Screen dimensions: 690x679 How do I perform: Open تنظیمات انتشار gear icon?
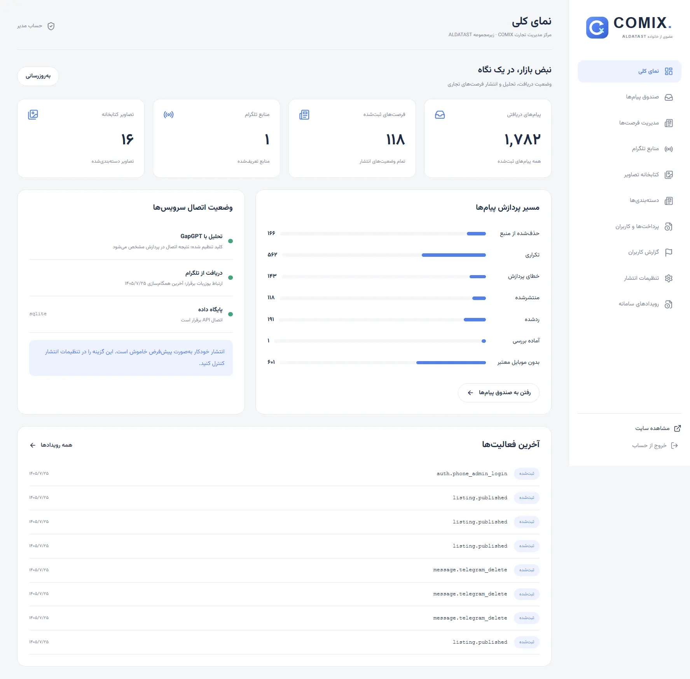(669, 278)
